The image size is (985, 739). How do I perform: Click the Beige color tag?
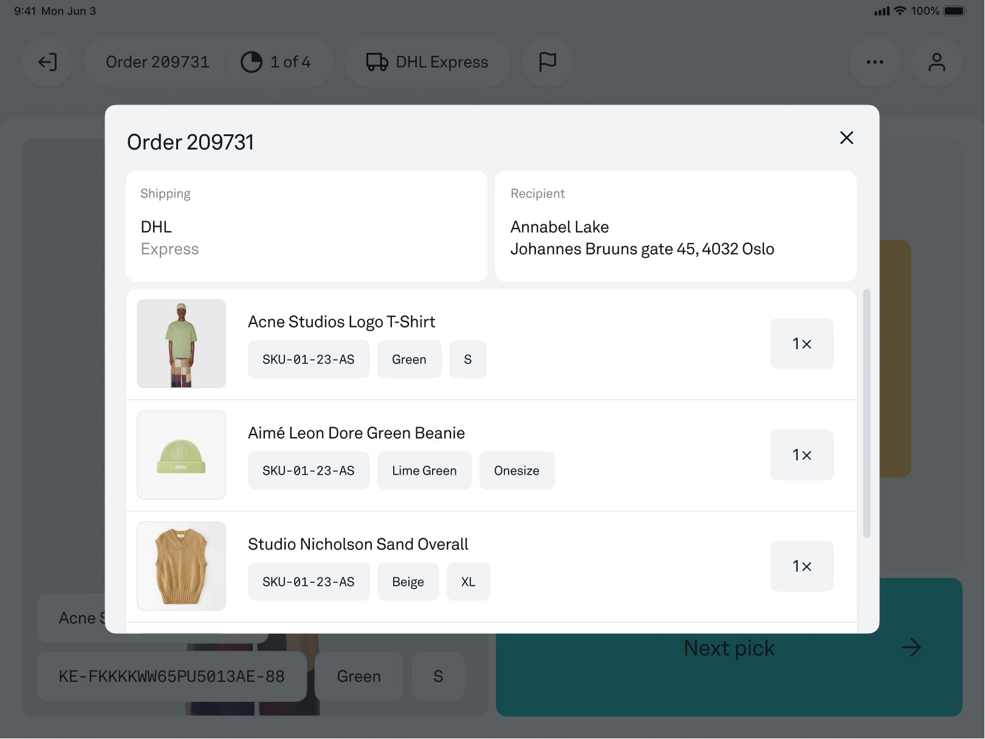coord(408,582)
